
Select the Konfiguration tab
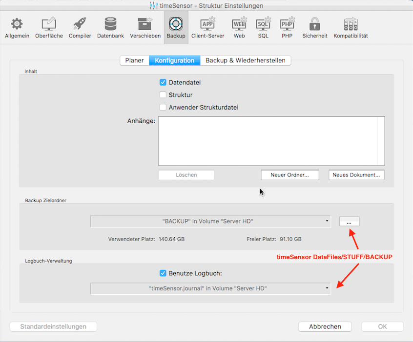[x=175, y=60]
